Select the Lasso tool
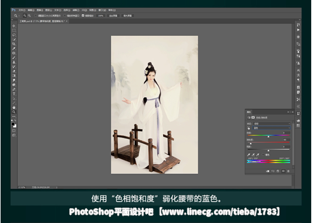 (x=14, y=35)
